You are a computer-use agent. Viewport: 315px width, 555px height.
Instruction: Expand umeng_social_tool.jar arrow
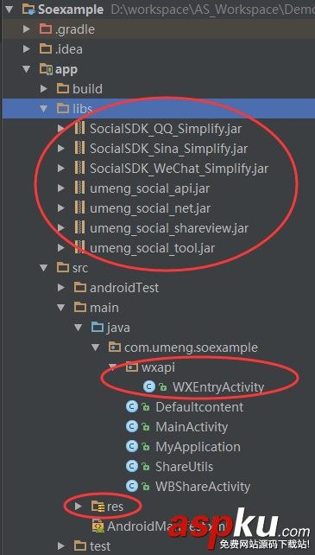coord(61,248)
